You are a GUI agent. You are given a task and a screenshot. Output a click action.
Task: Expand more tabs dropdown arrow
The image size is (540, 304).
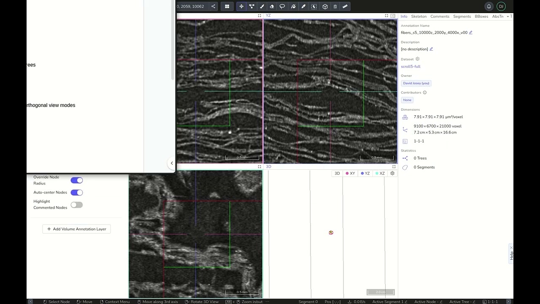click(x=508, y=16)
